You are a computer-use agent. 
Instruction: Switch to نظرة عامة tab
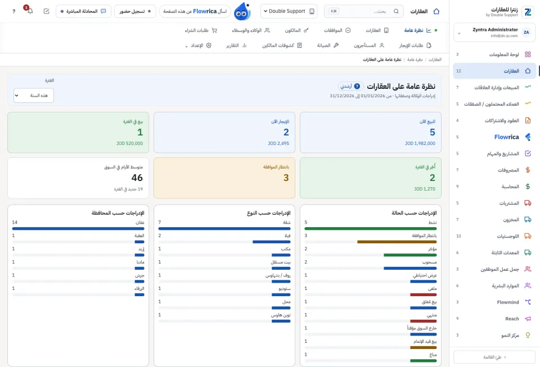point(417,30)
